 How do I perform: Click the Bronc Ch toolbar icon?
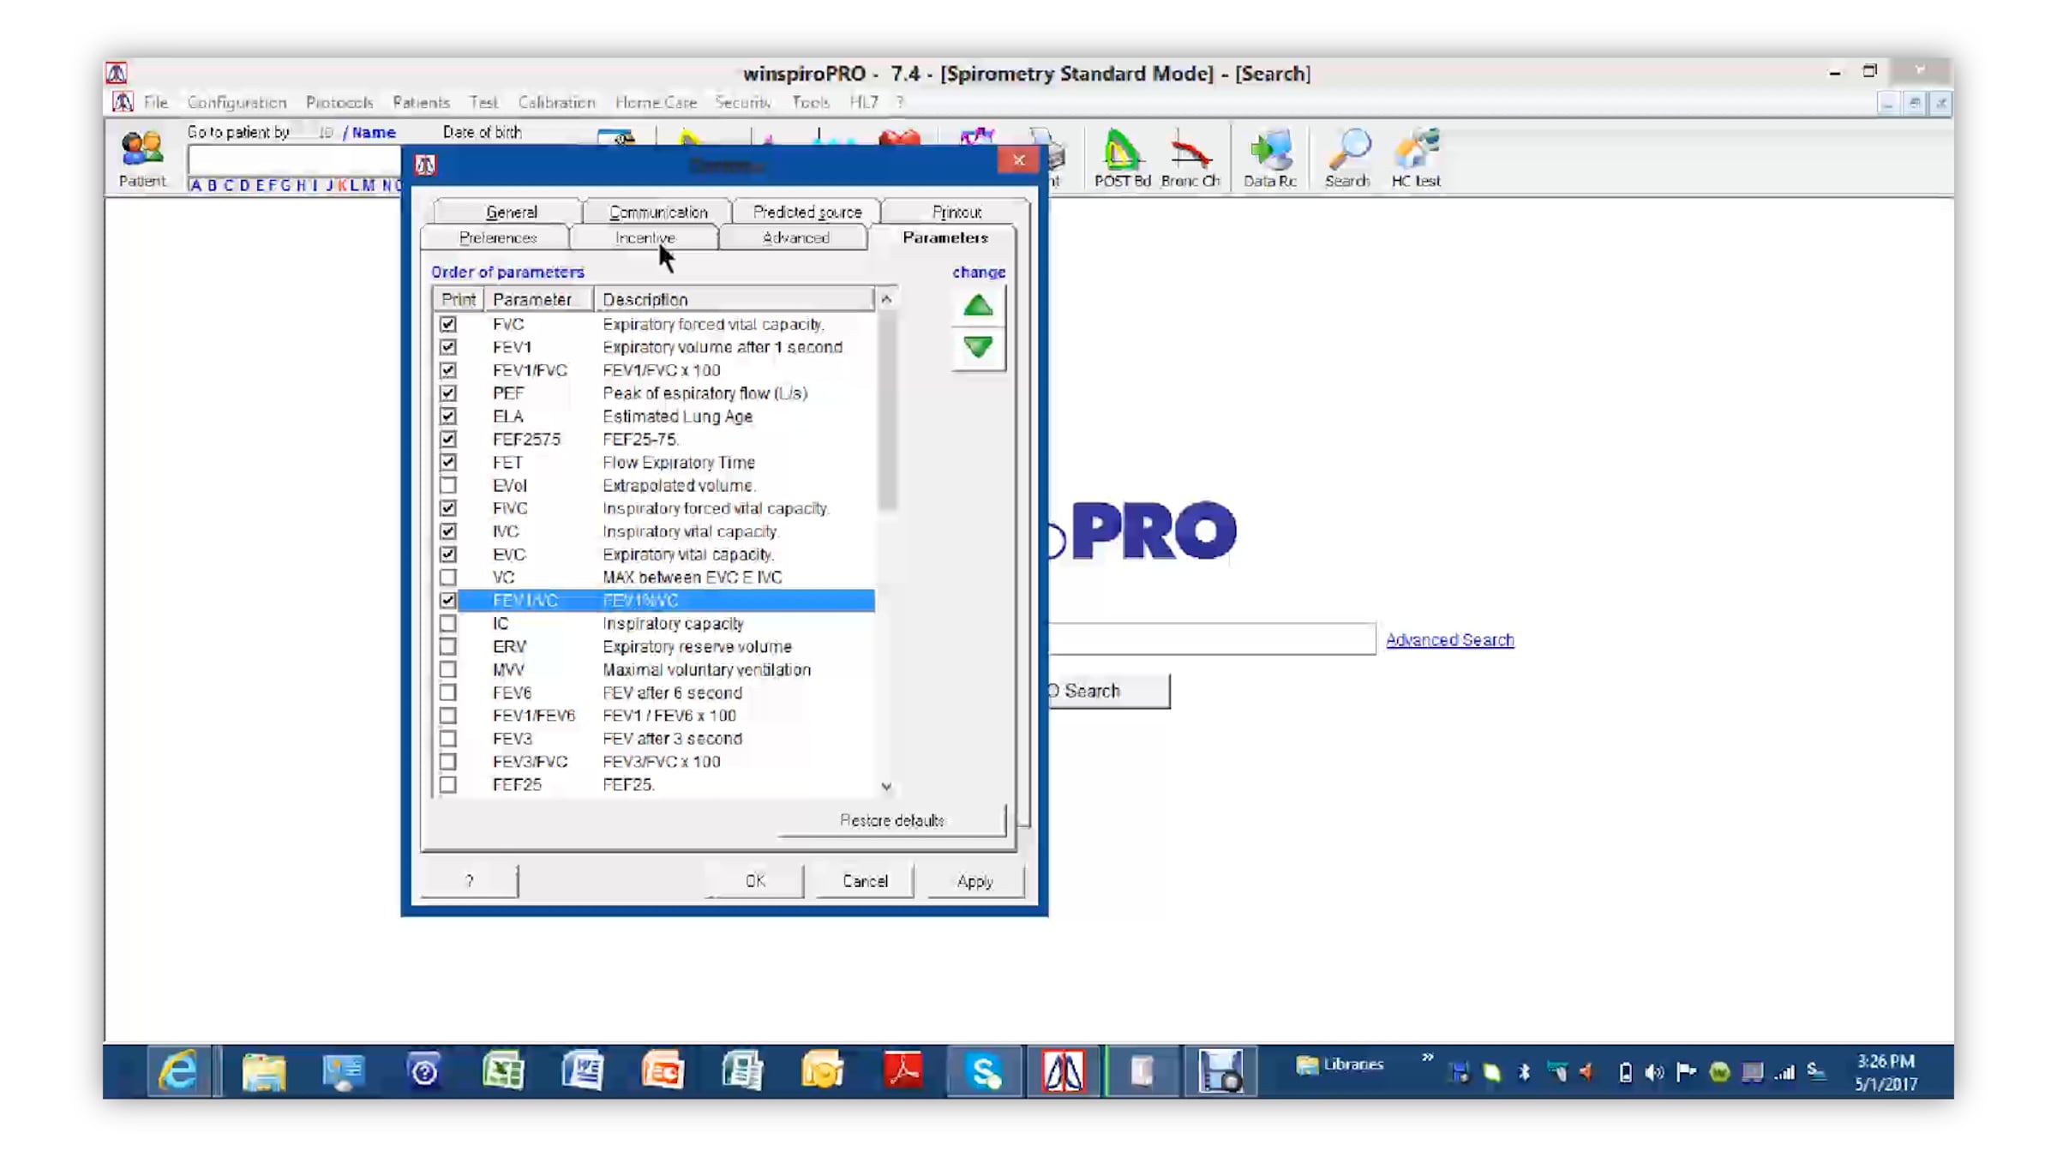click(x=1190, y=157)
